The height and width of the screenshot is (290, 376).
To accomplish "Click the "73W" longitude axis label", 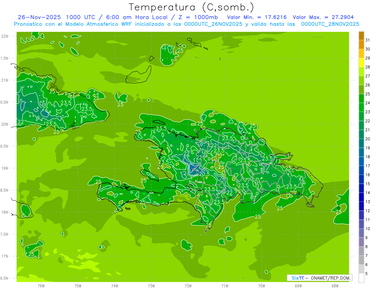I will (151, 286).
